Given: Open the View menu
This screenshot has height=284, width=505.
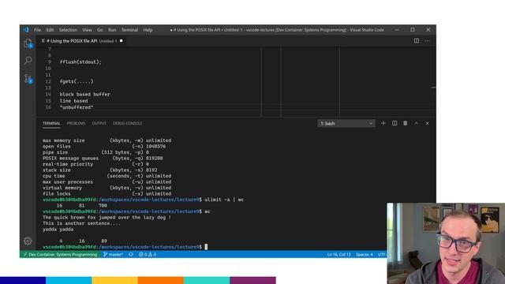Looking at the screenshot, I should point(87,30).
